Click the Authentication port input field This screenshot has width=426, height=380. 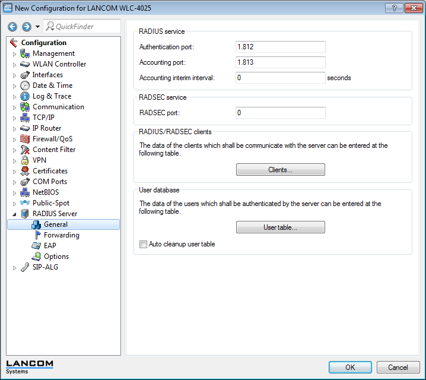click(280, 47)
